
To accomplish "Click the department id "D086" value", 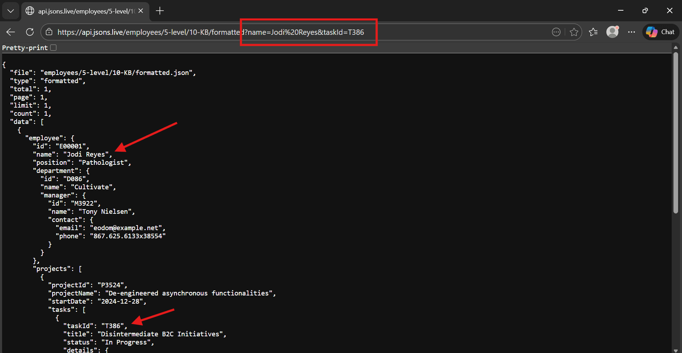I will (75, 179).
